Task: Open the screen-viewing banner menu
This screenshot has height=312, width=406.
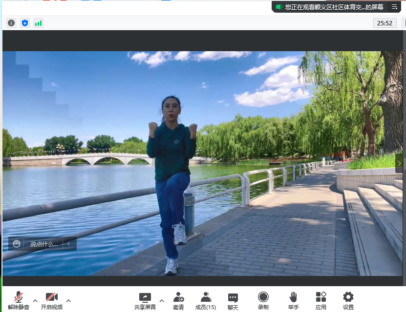Action: pos(394,7)
